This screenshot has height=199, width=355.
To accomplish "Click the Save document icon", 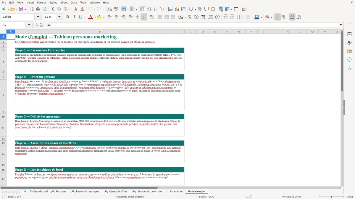I will click(21, 9).
